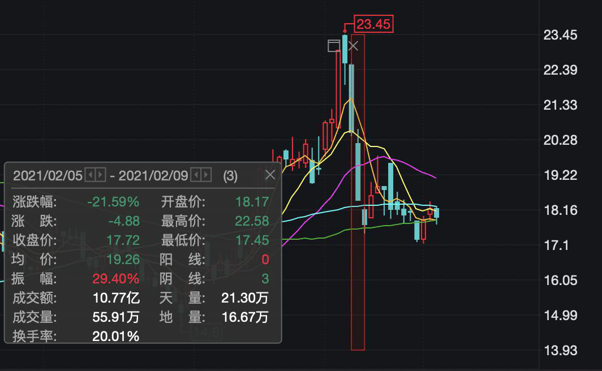Viewport: 602px width, 371px height.
Task: Click the turnover amount 10.77亿
Action: tap(117, 297)
